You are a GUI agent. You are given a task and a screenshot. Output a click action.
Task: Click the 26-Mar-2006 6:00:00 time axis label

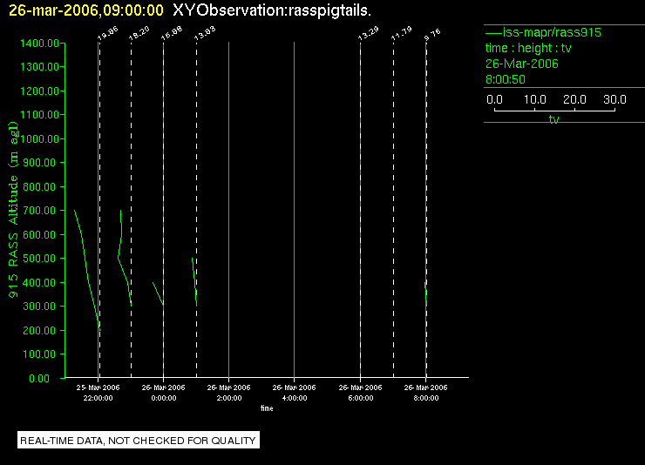pyautogui.click(x=360, y=393)
